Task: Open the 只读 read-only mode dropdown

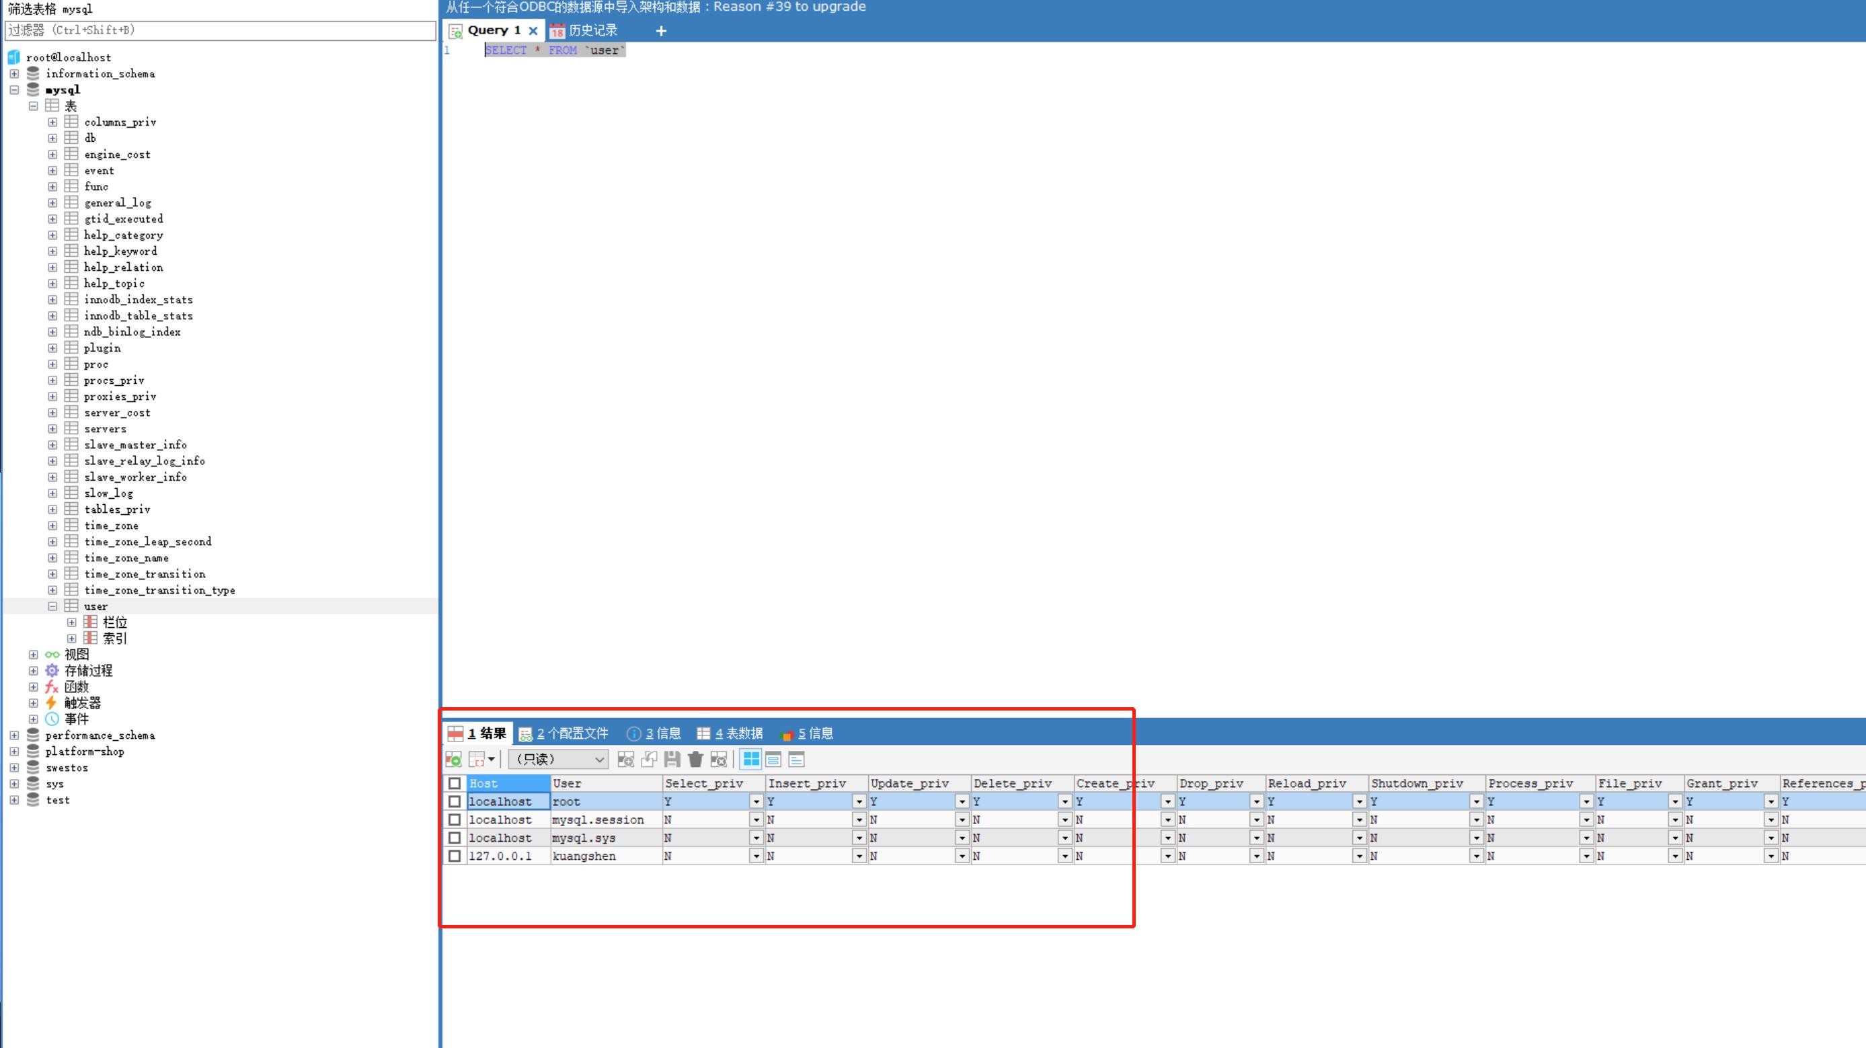Action: point(557,759)
